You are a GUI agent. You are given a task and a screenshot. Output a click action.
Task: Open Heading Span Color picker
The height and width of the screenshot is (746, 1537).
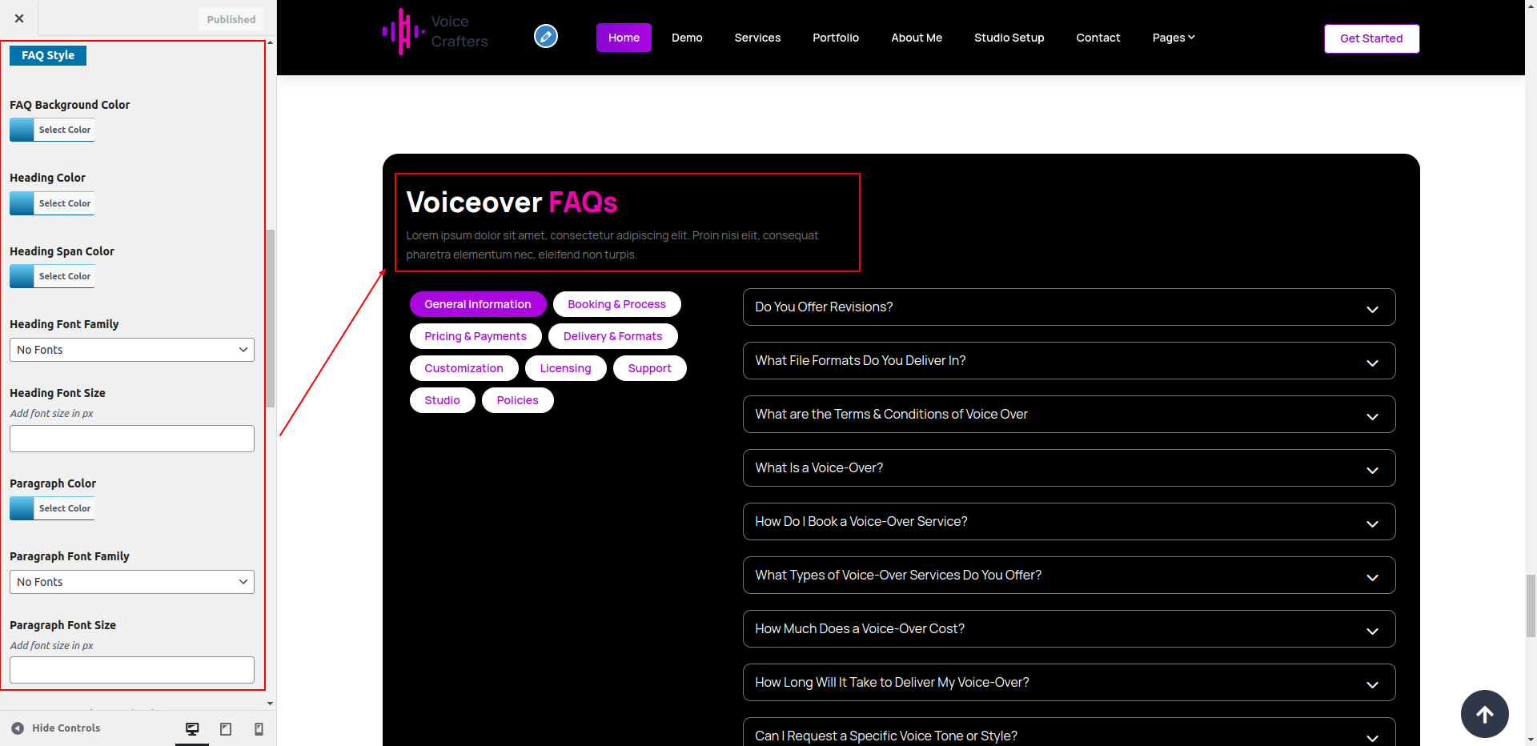(52, 276)
